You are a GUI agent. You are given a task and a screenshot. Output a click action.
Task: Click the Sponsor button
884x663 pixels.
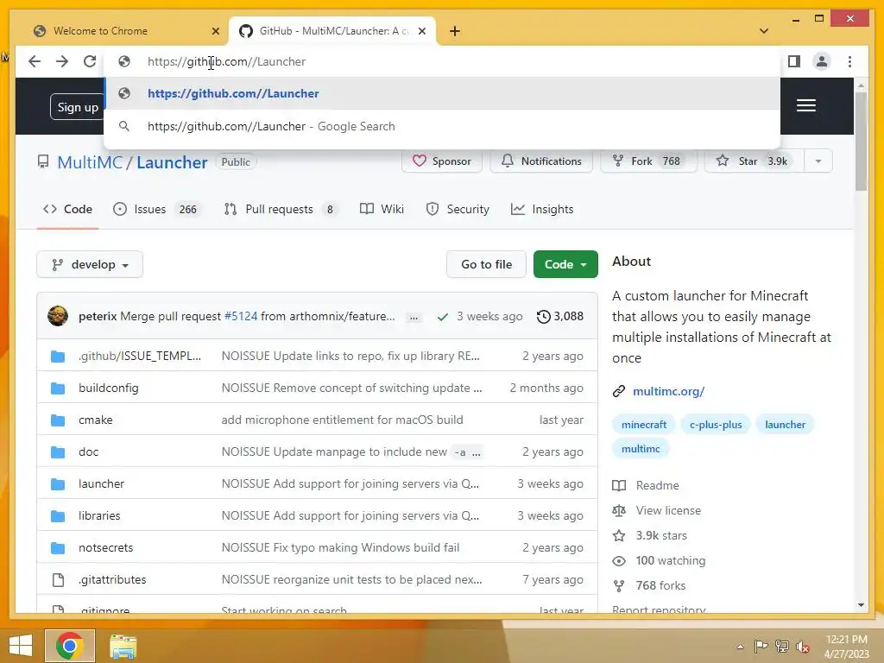point(442,161)
